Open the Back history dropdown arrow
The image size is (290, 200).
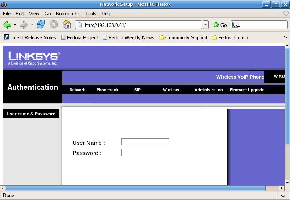pyautogui.click(x=15, y=25)
